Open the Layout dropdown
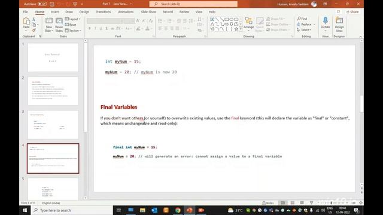The image size is (383, 215). [73, 19]
